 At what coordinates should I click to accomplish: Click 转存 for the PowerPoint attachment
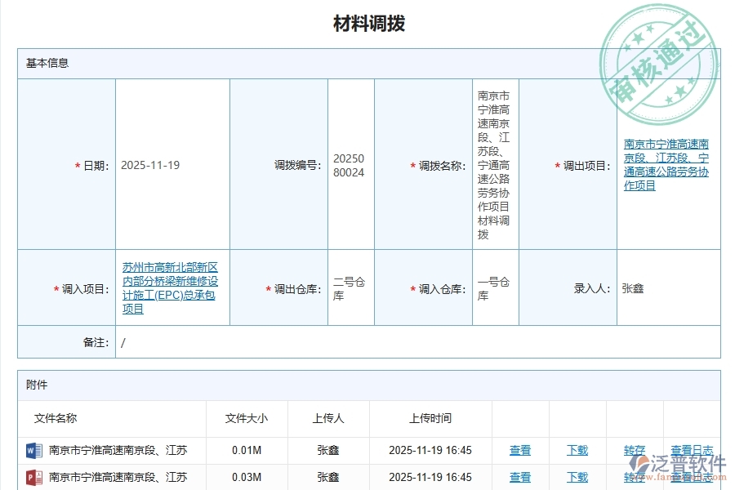[634, 478]
